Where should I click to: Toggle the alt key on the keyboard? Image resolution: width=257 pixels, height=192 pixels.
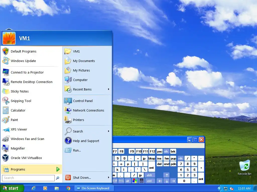[127, 181]
